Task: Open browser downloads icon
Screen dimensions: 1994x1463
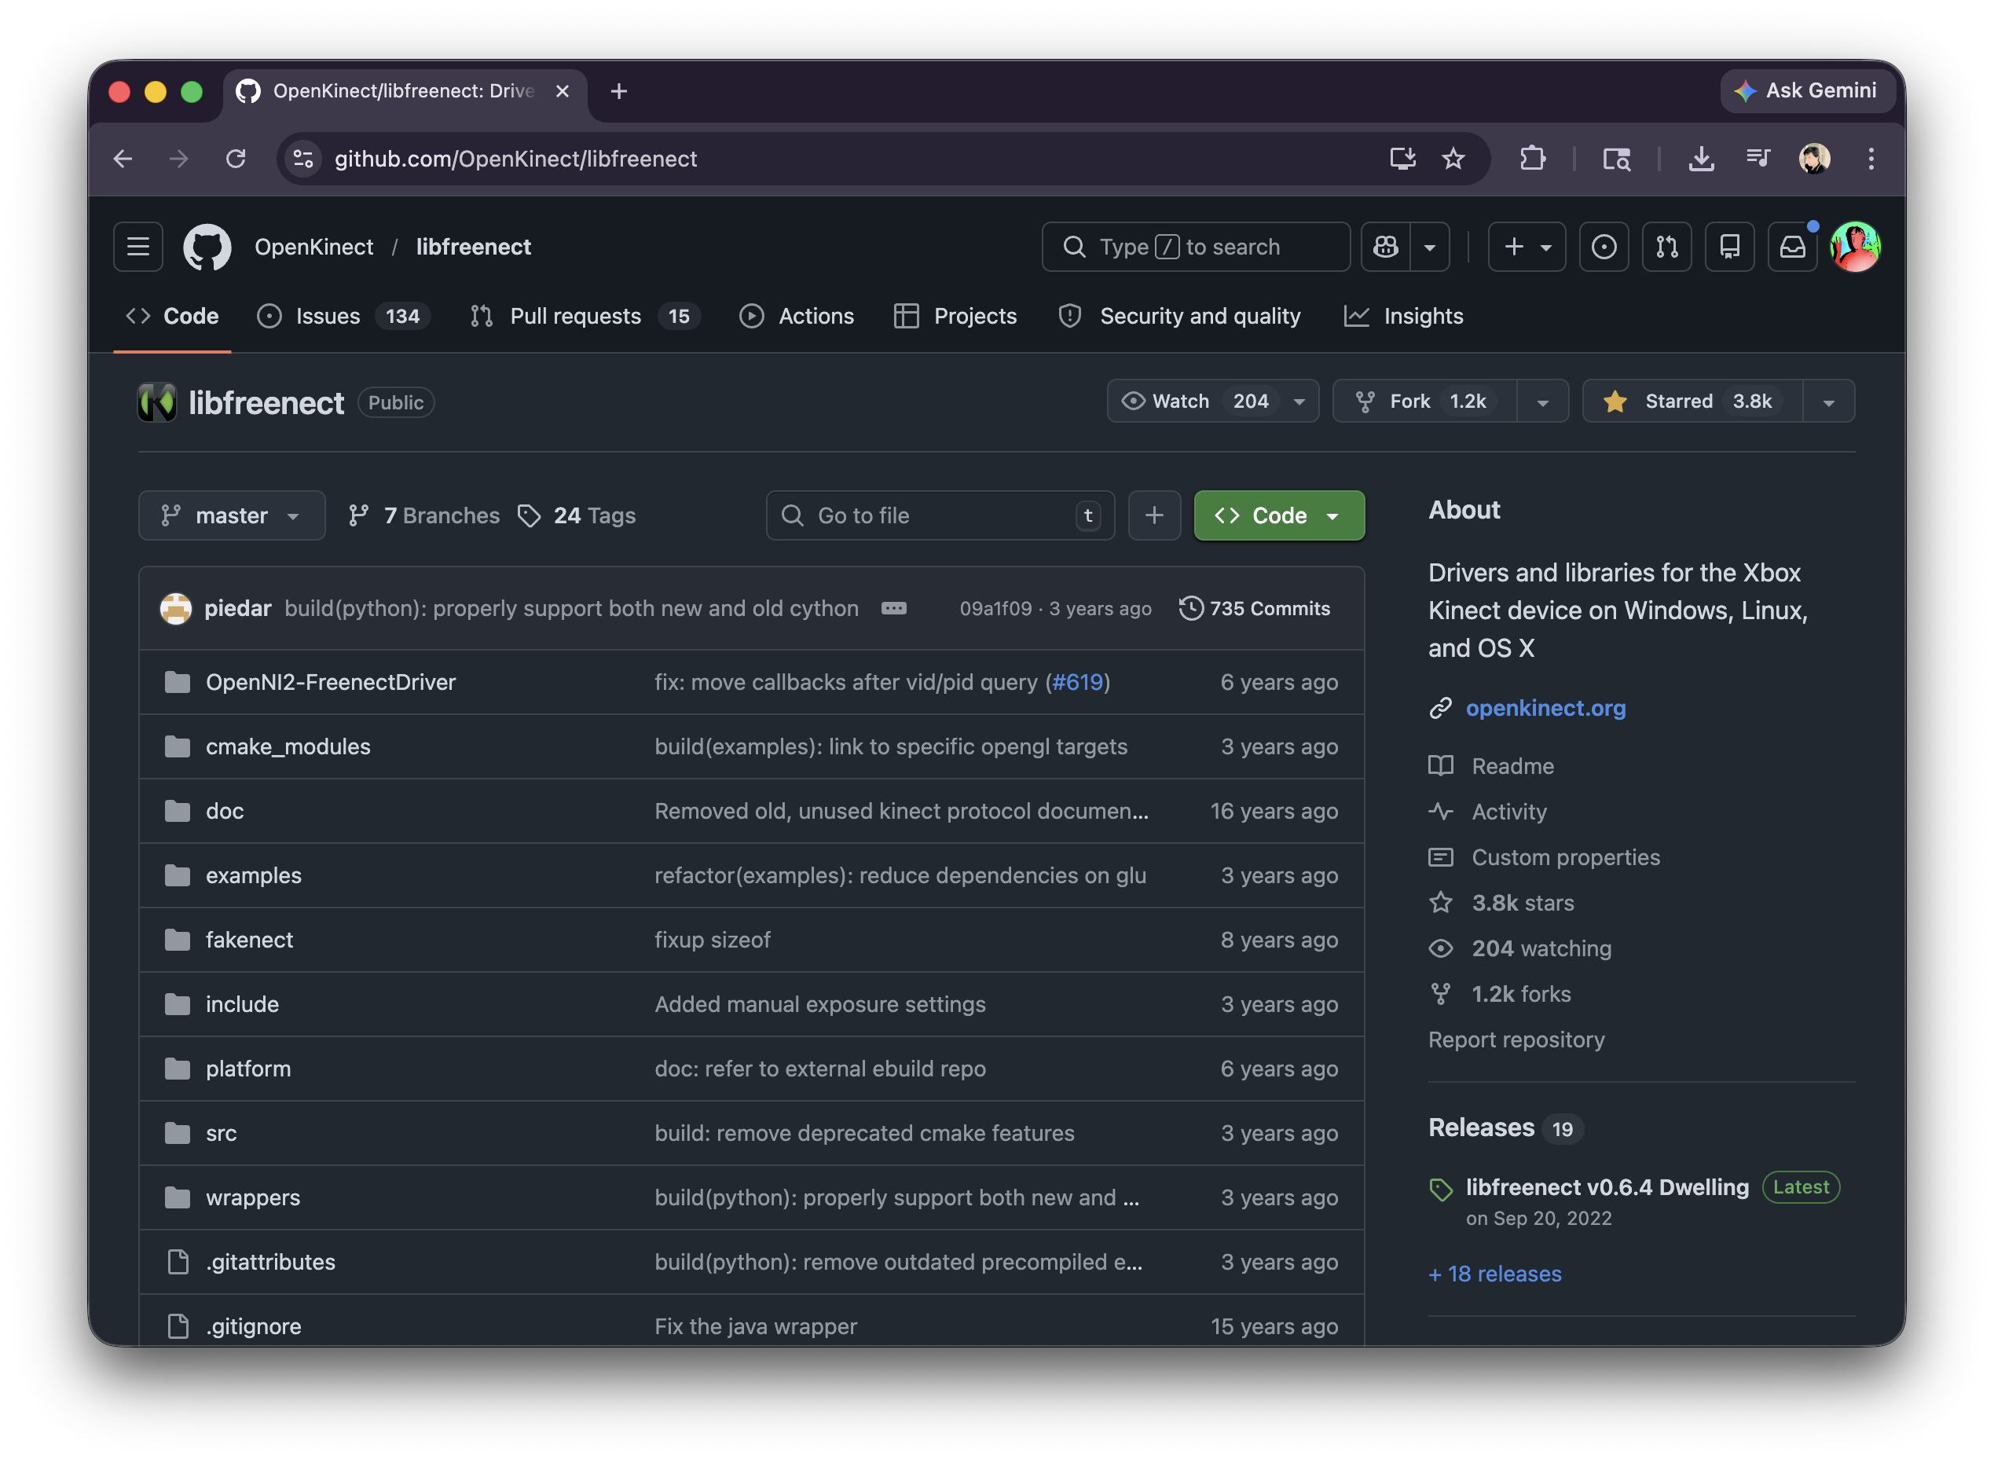Action: click(1700, 159)
